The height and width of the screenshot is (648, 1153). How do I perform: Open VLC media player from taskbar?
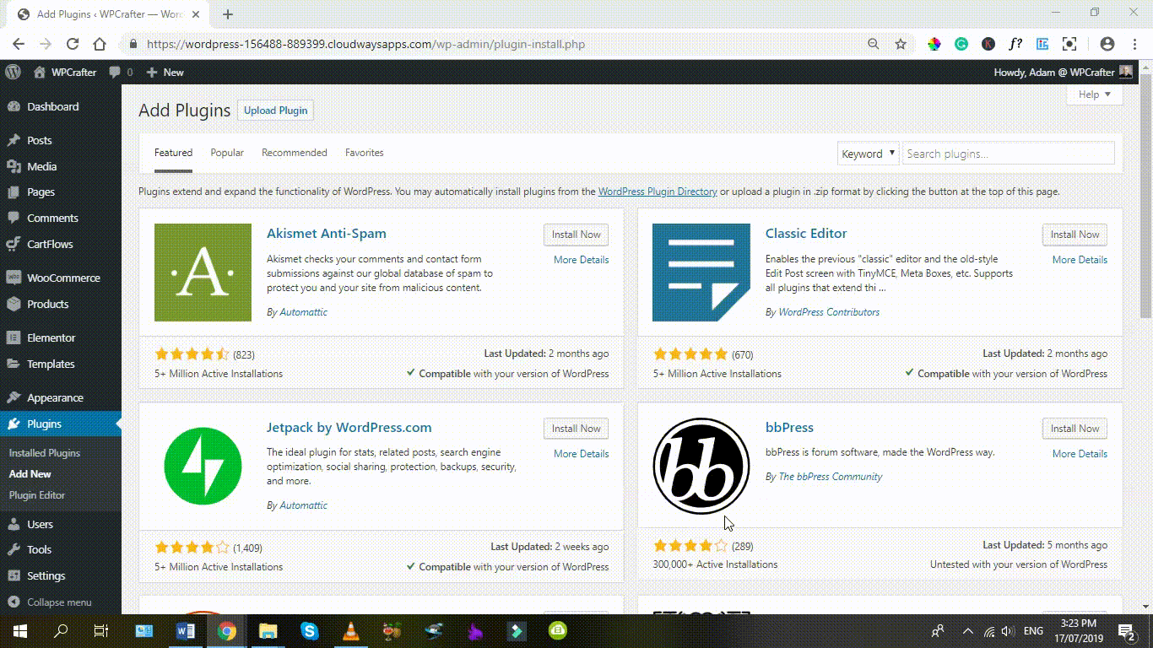[351, 631]
